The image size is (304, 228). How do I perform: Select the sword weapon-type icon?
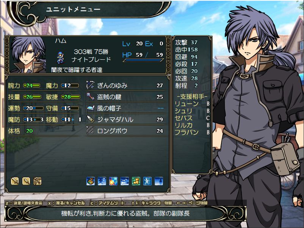(15, 181)
